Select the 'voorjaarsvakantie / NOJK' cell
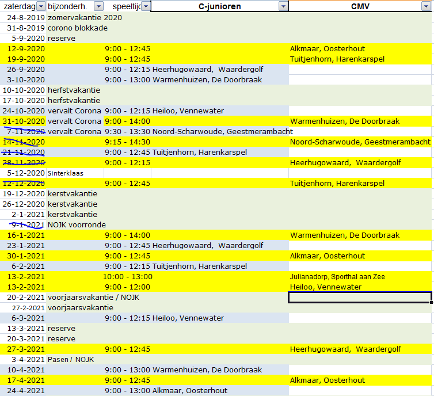Screen dimensions: 434x396 pos(93,297)
